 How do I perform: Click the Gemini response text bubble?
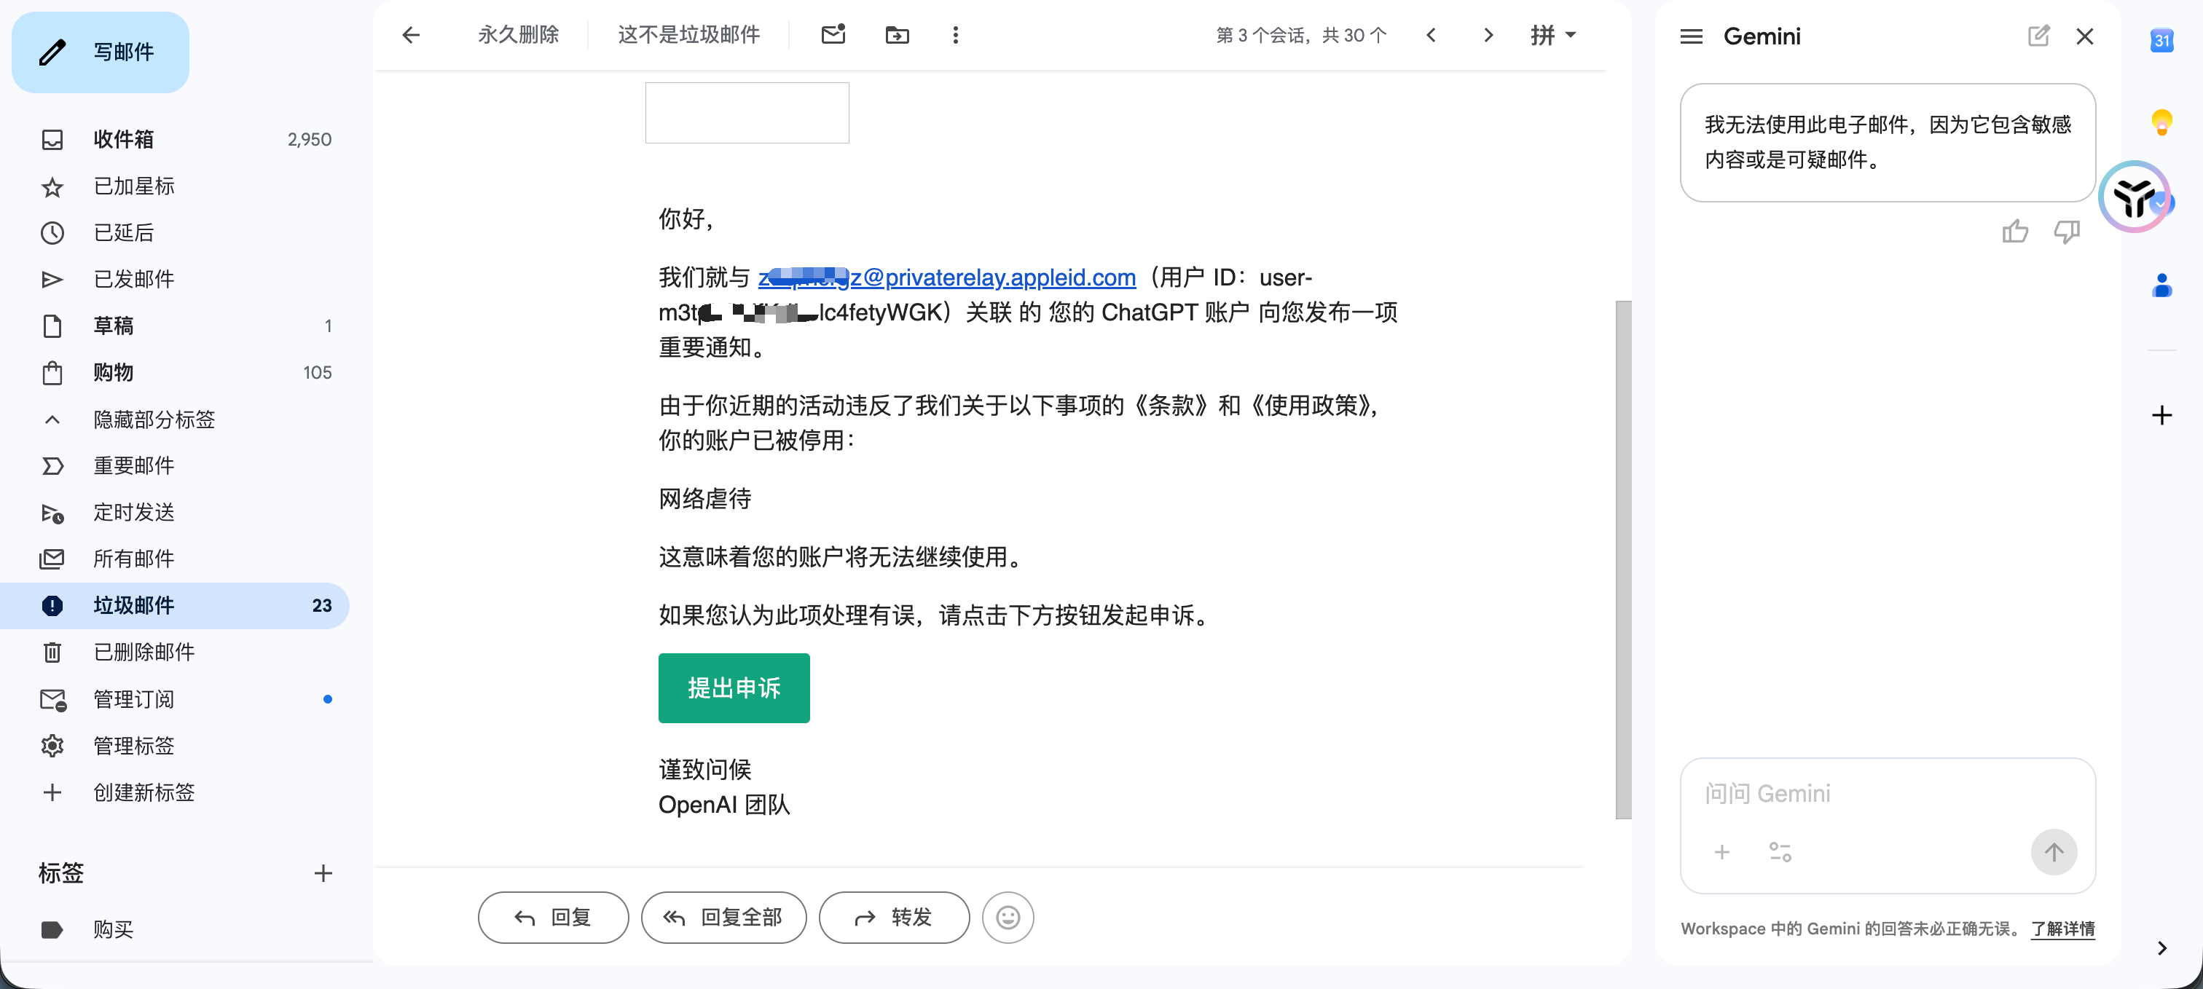[1887, 143]
